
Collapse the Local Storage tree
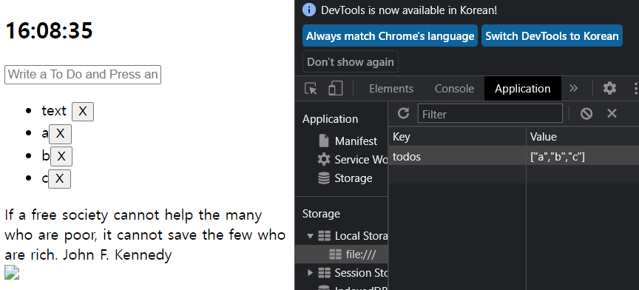(310, 236)
